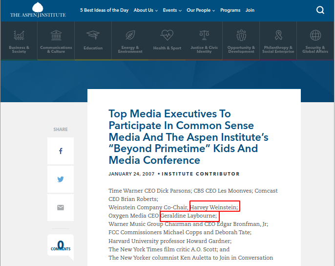
Task: Click the FCC Commissioners line
Action: click(x=180, y=232)
